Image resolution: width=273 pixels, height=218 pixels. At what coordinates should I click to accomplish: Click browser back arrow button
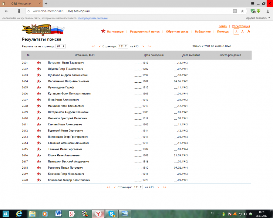[x=7, y=11]
